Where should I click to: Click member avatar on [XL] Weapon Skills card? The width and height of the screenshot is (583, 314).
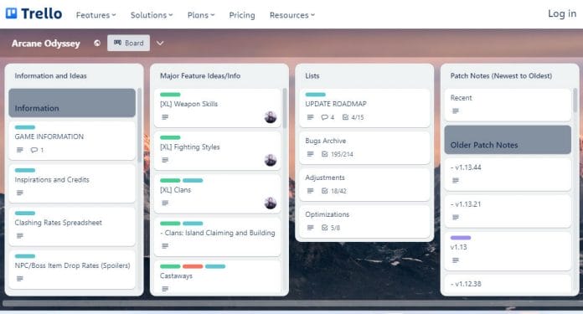tap(271, 117)
